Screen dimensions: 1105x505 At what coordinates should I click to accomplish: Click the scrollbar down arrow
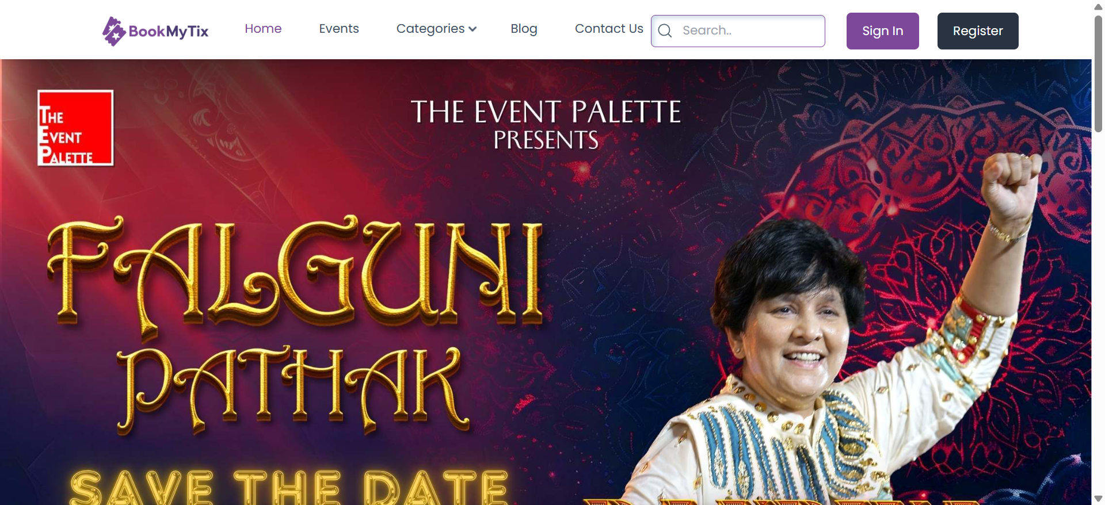[1098, 499]
